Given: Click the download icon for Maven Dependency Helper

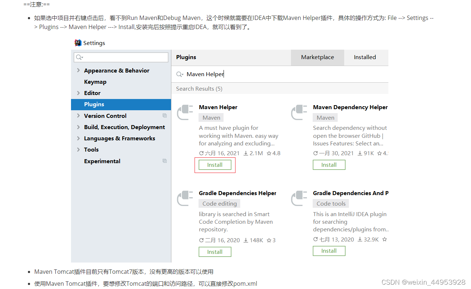Looking at the screenshot, I should (x=360, y=153).
